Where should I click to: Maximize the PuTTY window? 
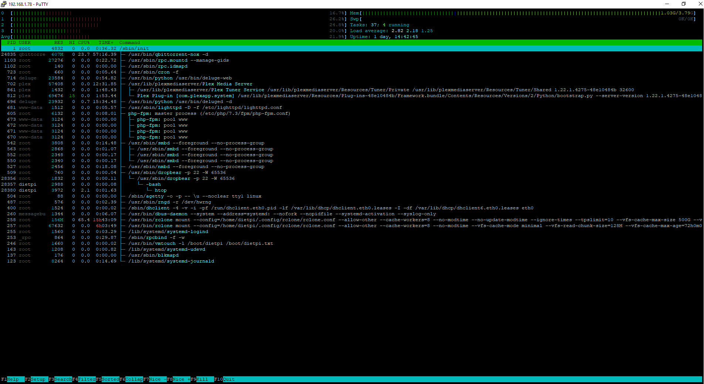[x=684, y=4]
